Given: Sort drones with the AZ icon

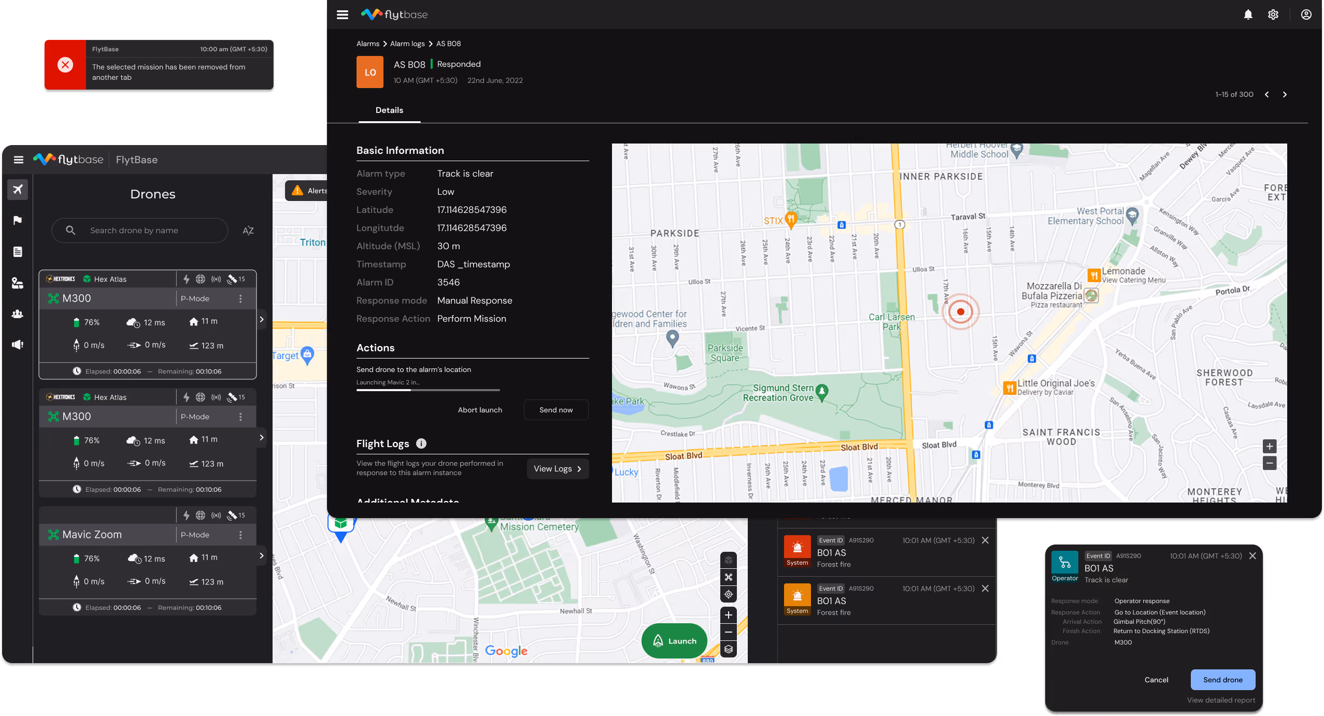Looking at the screenshot, I should click(248, 231).
